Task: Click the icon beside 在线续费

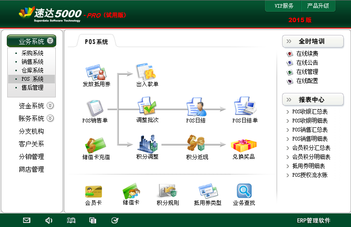Action: [x=290, y=54]
